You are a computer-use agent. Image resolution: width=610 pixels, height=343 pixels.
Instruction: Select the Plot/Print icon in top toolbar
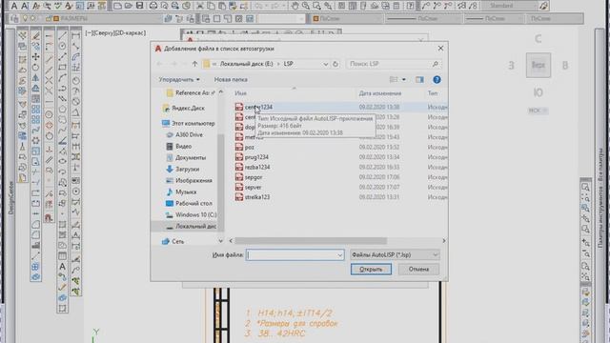(153, 6)
